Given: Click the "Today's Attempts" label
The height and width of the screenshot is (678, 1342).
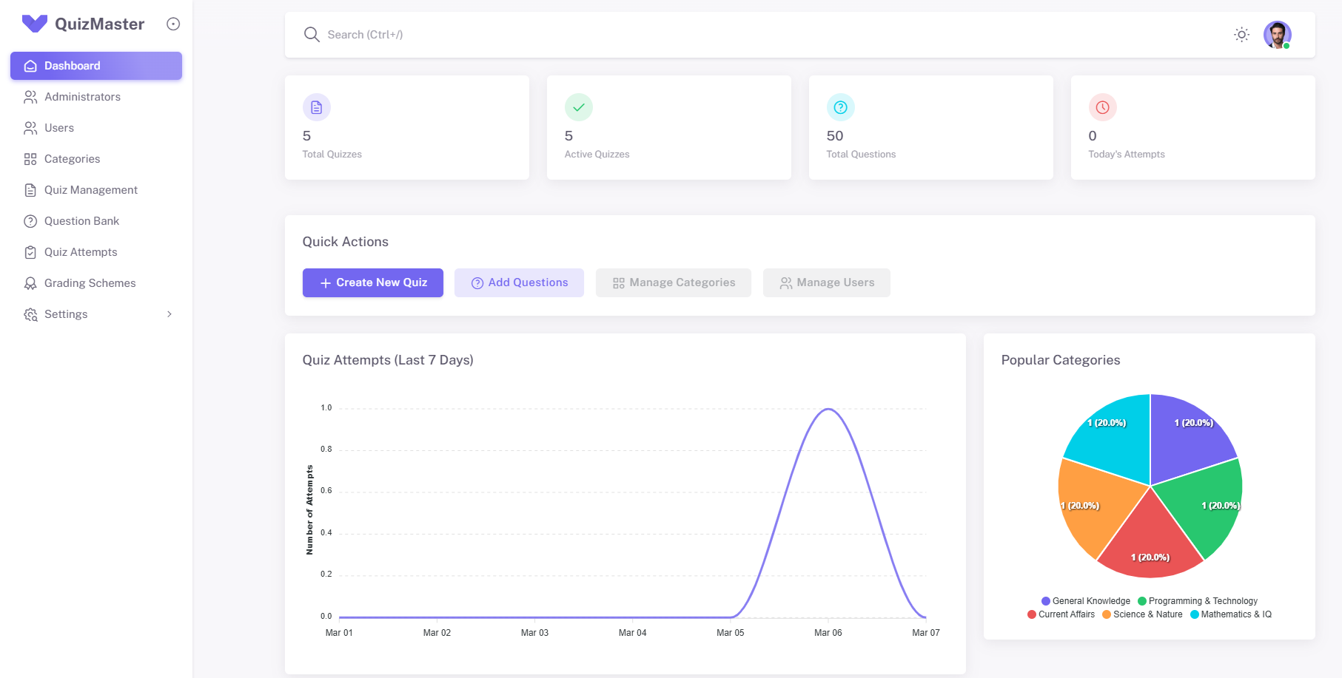Looking at the screenshot, I should coord(1127,155).
